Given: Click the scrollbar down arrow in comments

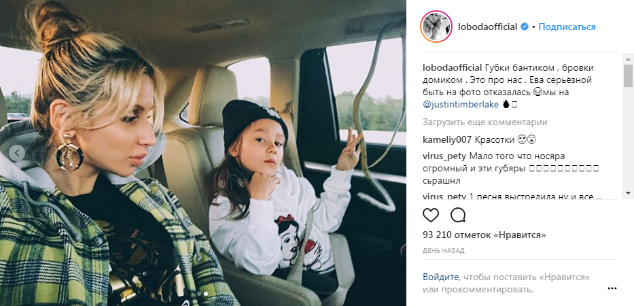Looking at the screenshot, I should pos(627,193).
